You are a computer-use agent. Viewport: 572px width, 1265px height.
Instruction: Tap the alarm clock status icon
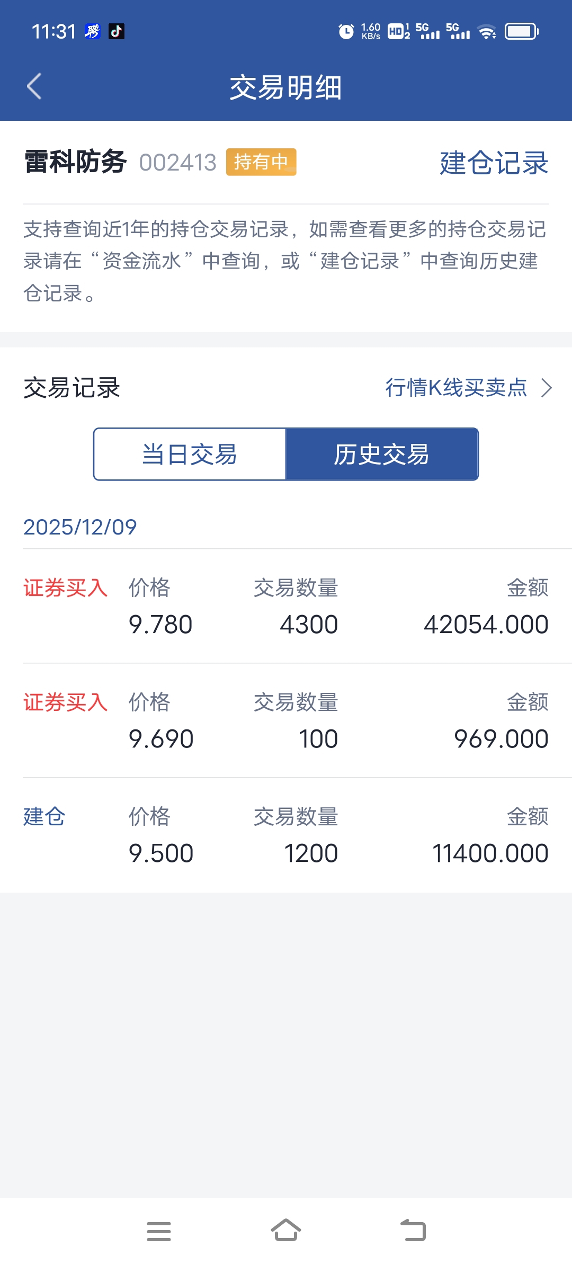click(346, 32)
